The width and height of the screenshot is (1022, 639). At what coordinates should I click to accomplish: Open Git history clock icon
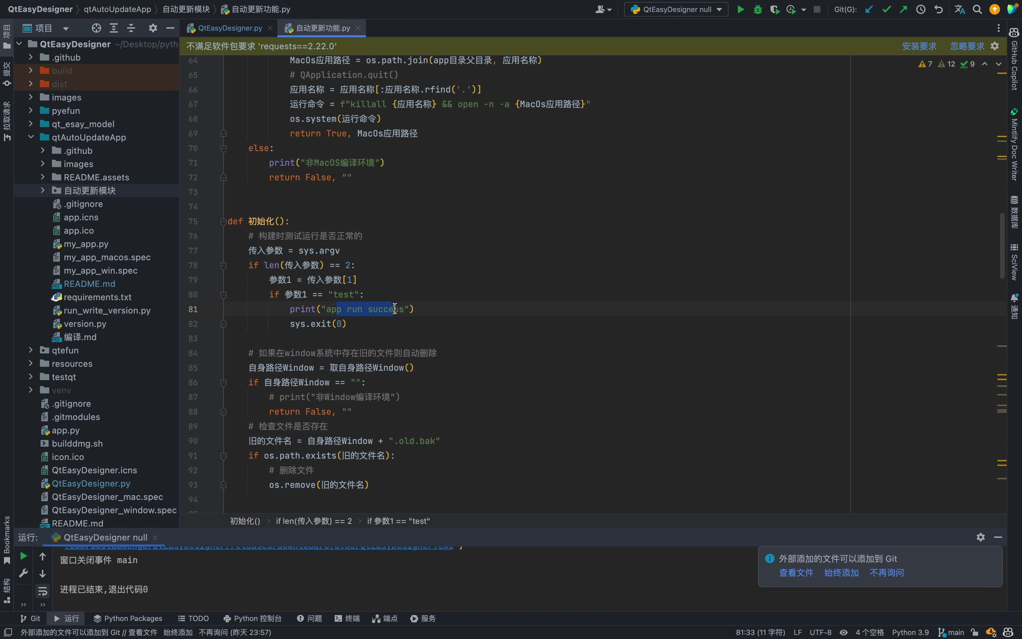click(921, 9)
